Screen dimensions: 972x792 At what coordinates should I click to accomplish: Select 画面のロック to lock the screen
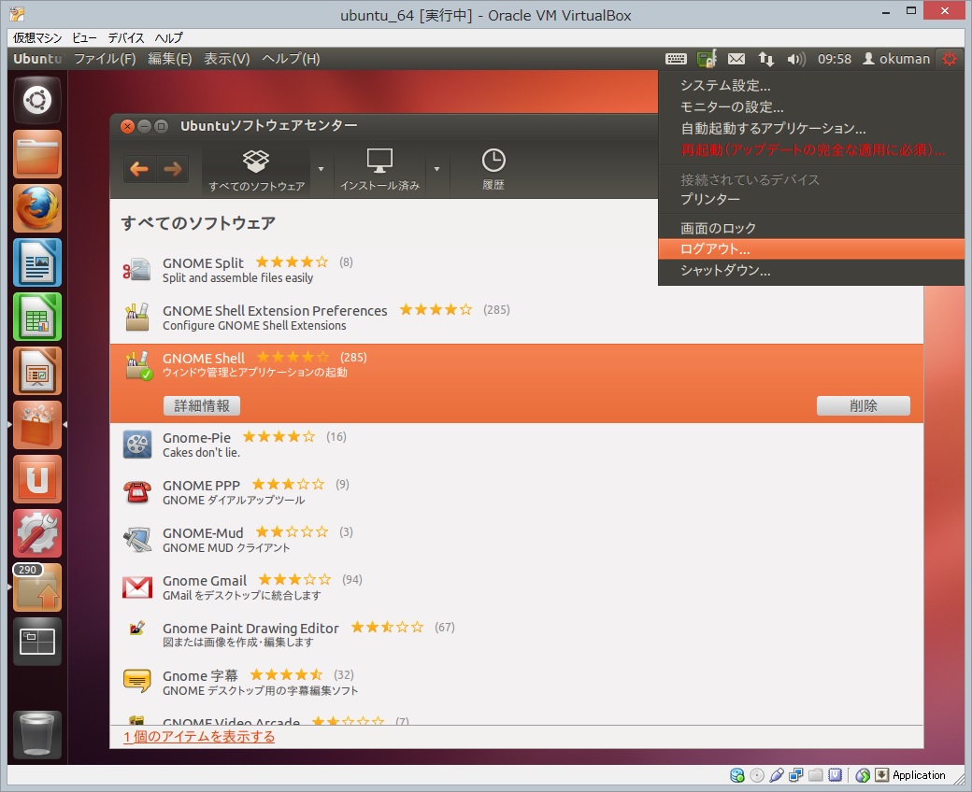click(x=811, y=229)
